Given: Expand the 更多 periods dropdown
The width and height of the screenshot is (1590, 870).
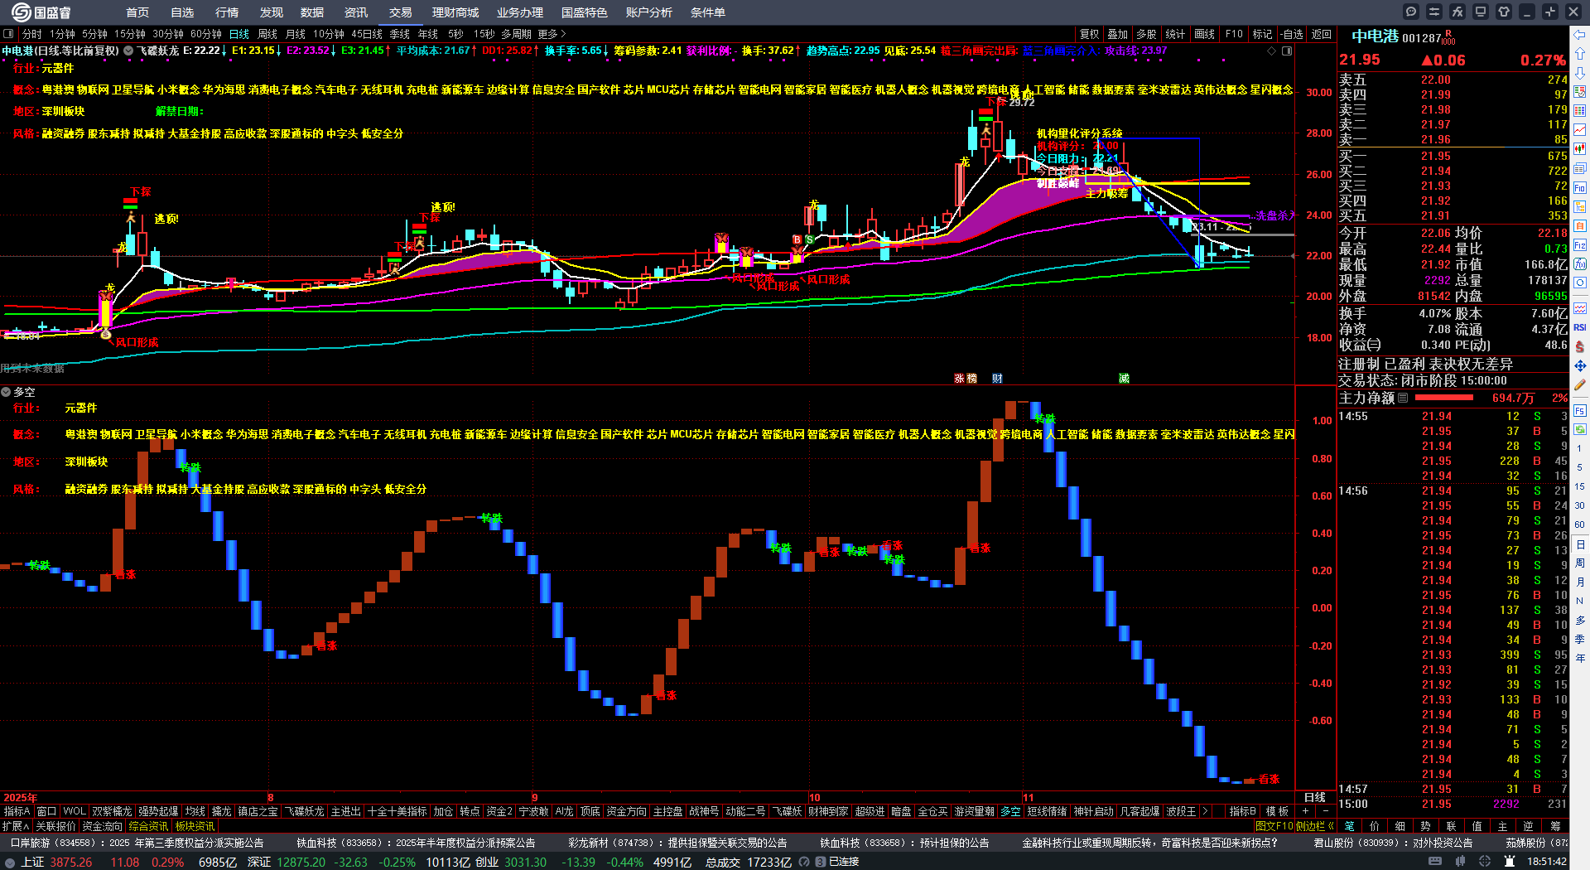Looking at the screenshot, I should pos(552,34).
